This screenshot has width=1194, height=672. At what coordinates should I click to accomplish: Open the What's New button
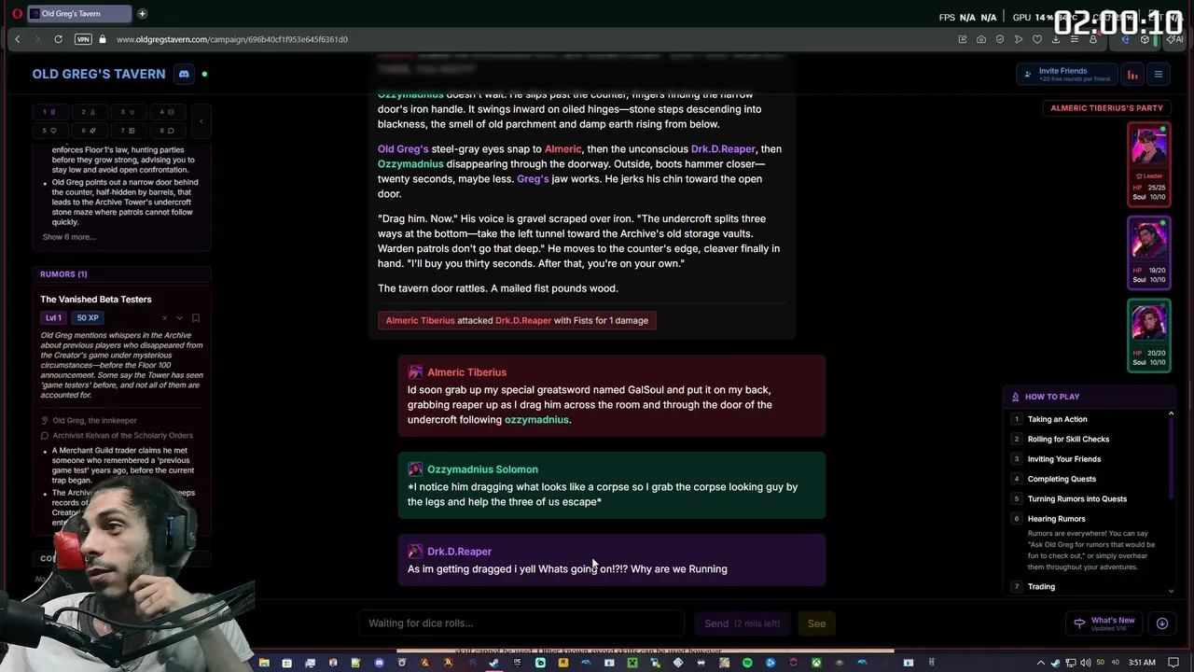tap(1104, 623)
